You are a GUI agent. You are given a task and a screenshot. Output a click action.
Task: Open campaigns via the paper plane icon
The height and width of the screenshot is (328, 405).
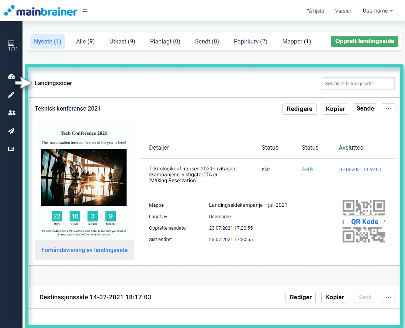point(11,131)
